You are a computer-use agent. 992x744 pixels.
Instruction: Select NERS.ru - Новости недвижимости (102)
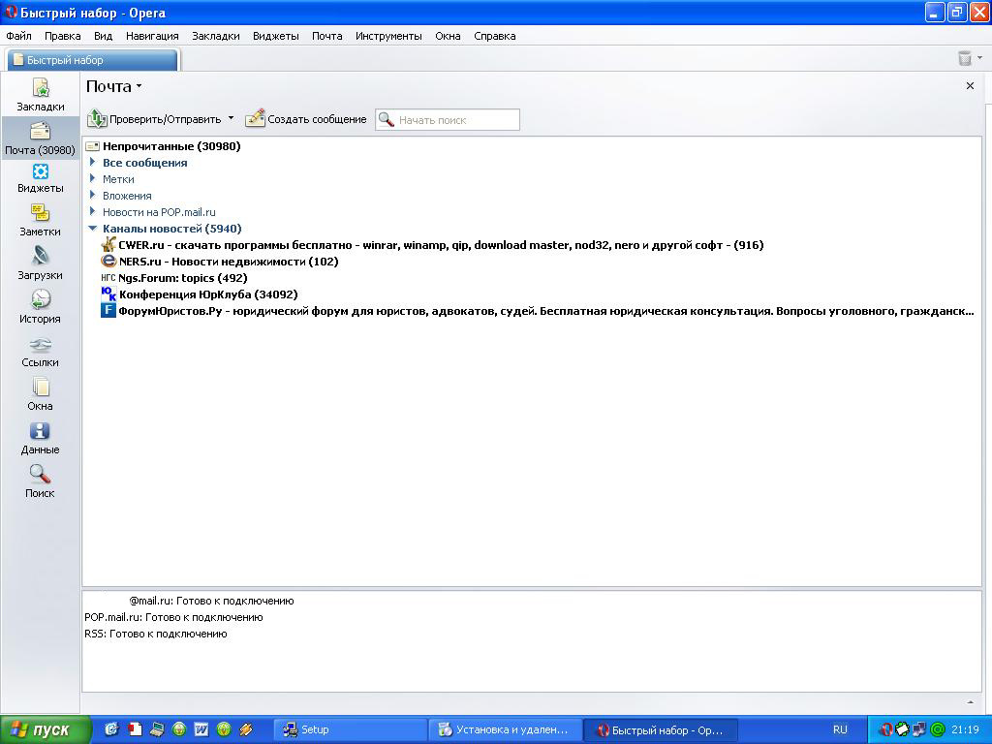(229, 262)
